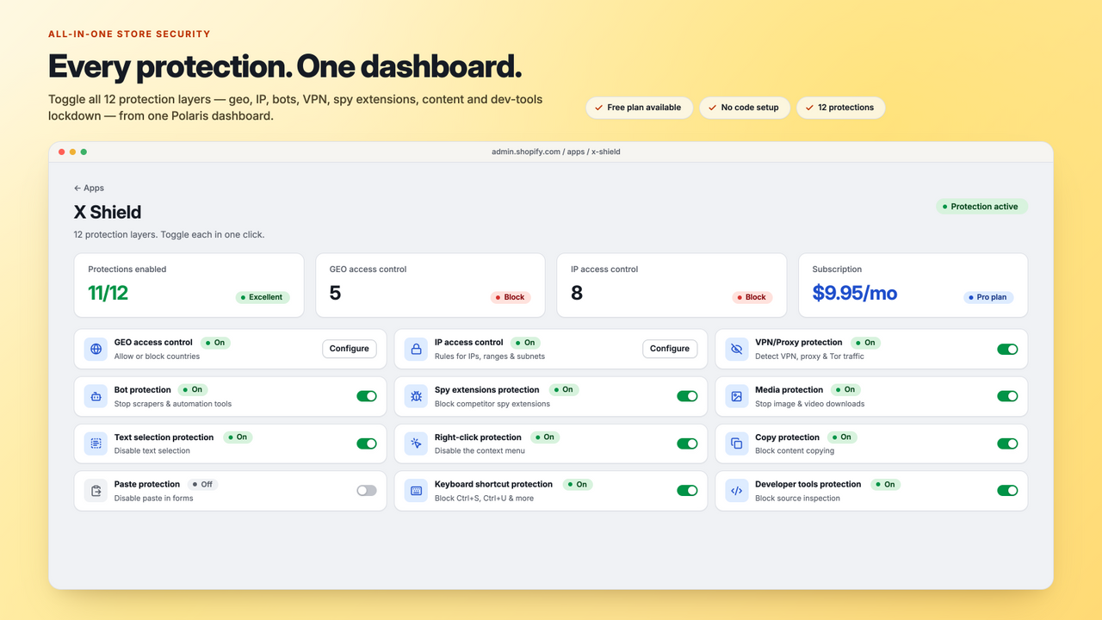Screen dimensions: 1102x620
Task: Toggle Spy extensions protection off
Action: (687, 396)
